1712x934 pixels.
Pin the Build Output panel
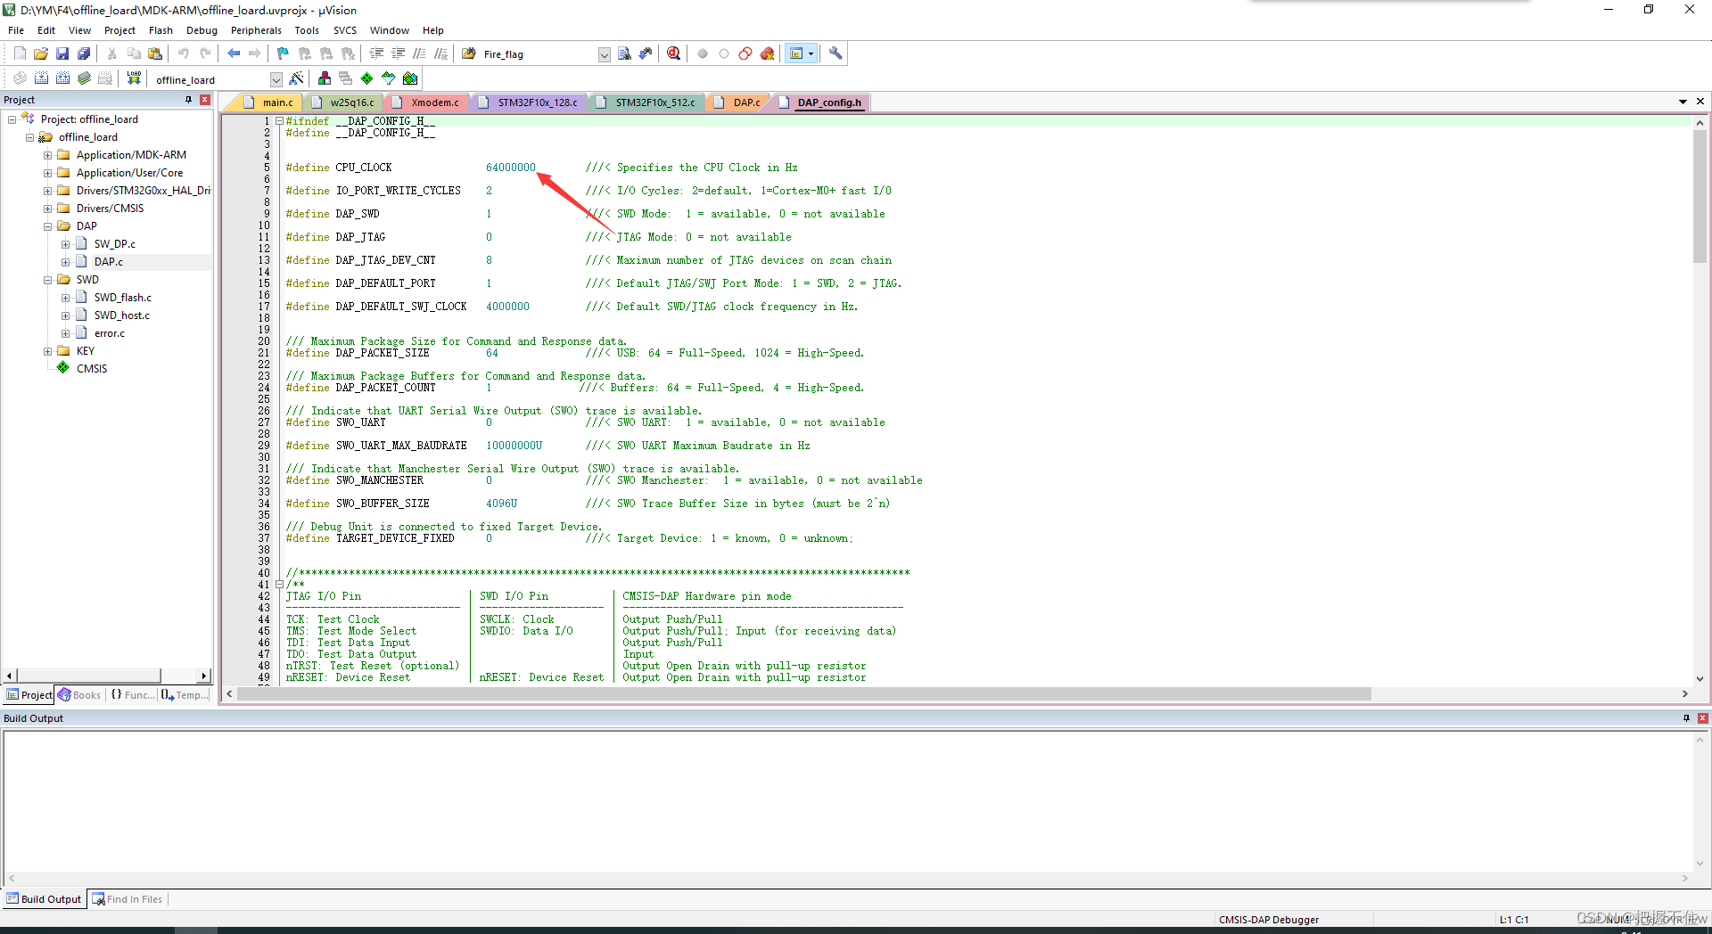click(1686, 718)
